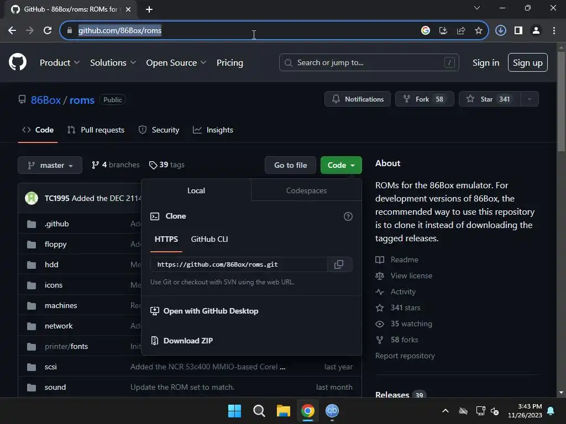Screen dimensions: 566x424
Task: Toggle the Chrome side panel icon
Action: (x=518, y=30)
